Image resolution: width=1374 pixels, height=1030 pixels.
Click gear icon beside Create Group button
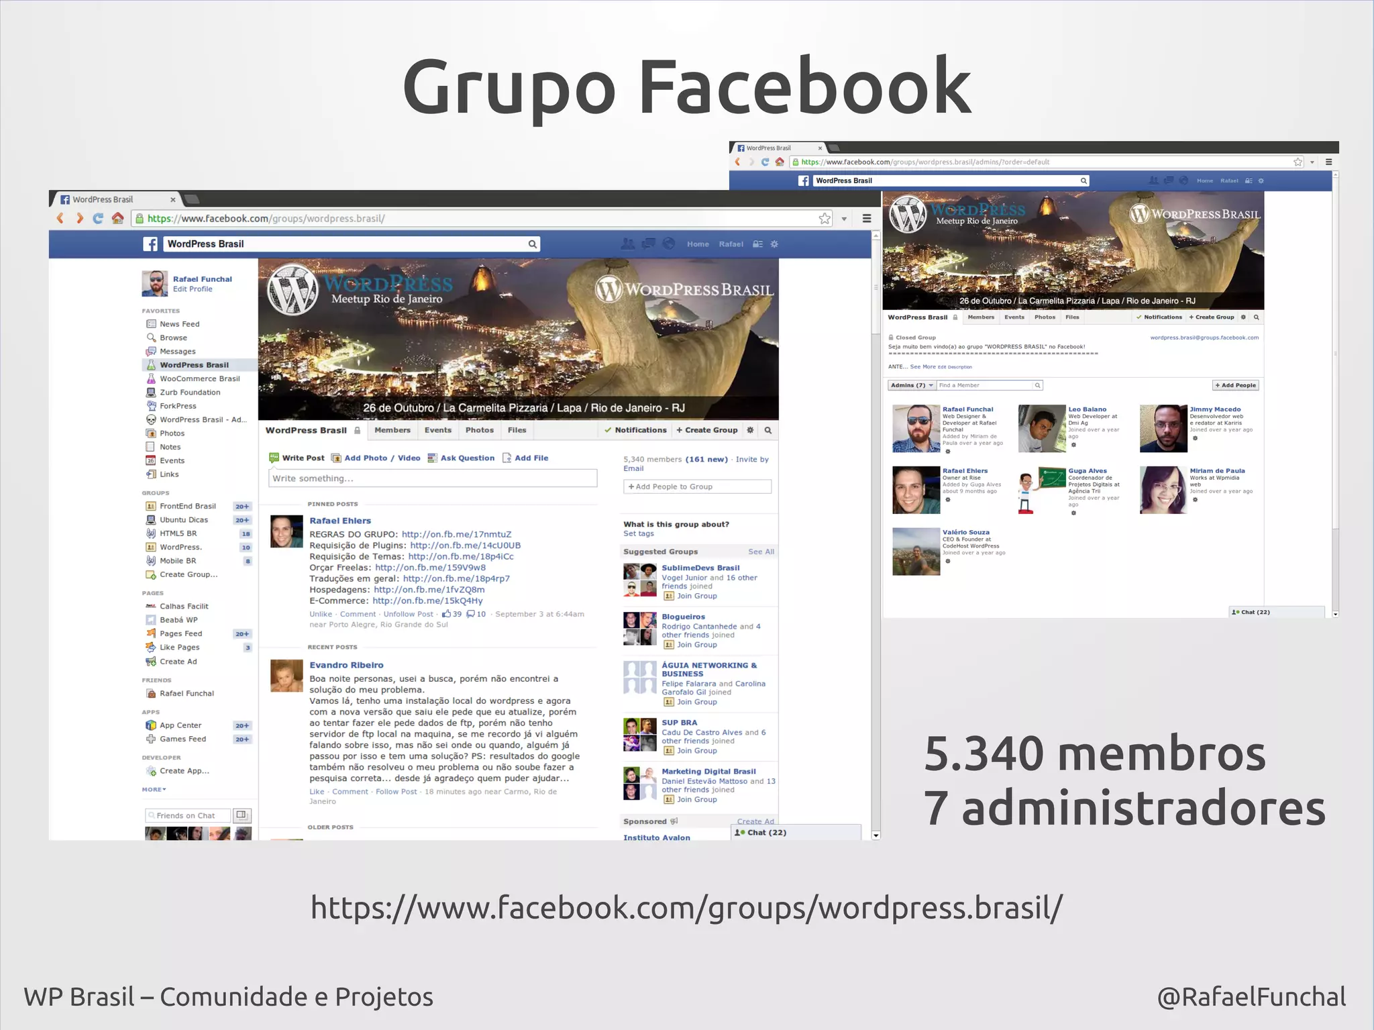(750, 430)
